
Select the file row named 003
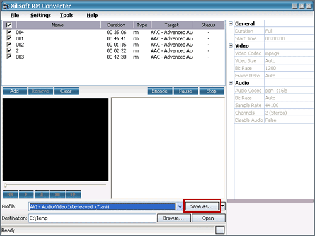113,57
